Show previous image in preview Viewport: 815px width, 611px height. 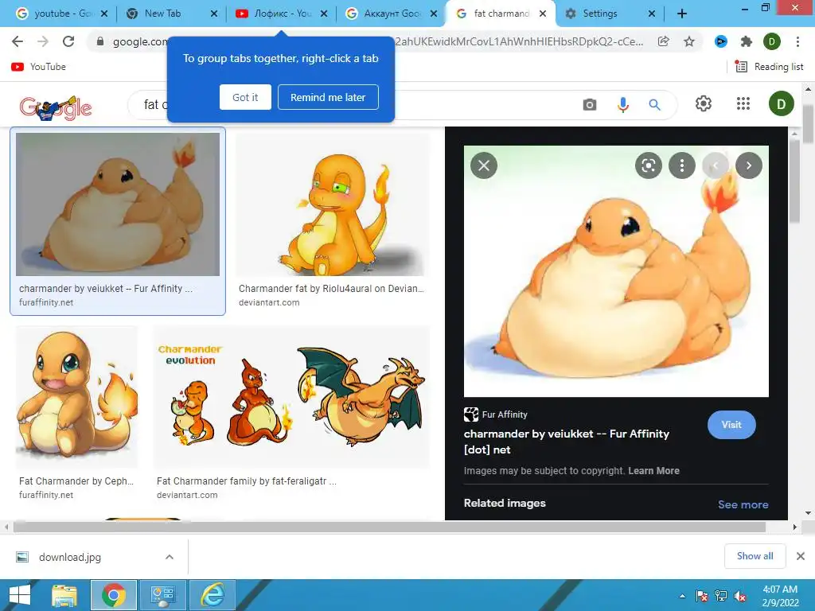click(716, 165)
